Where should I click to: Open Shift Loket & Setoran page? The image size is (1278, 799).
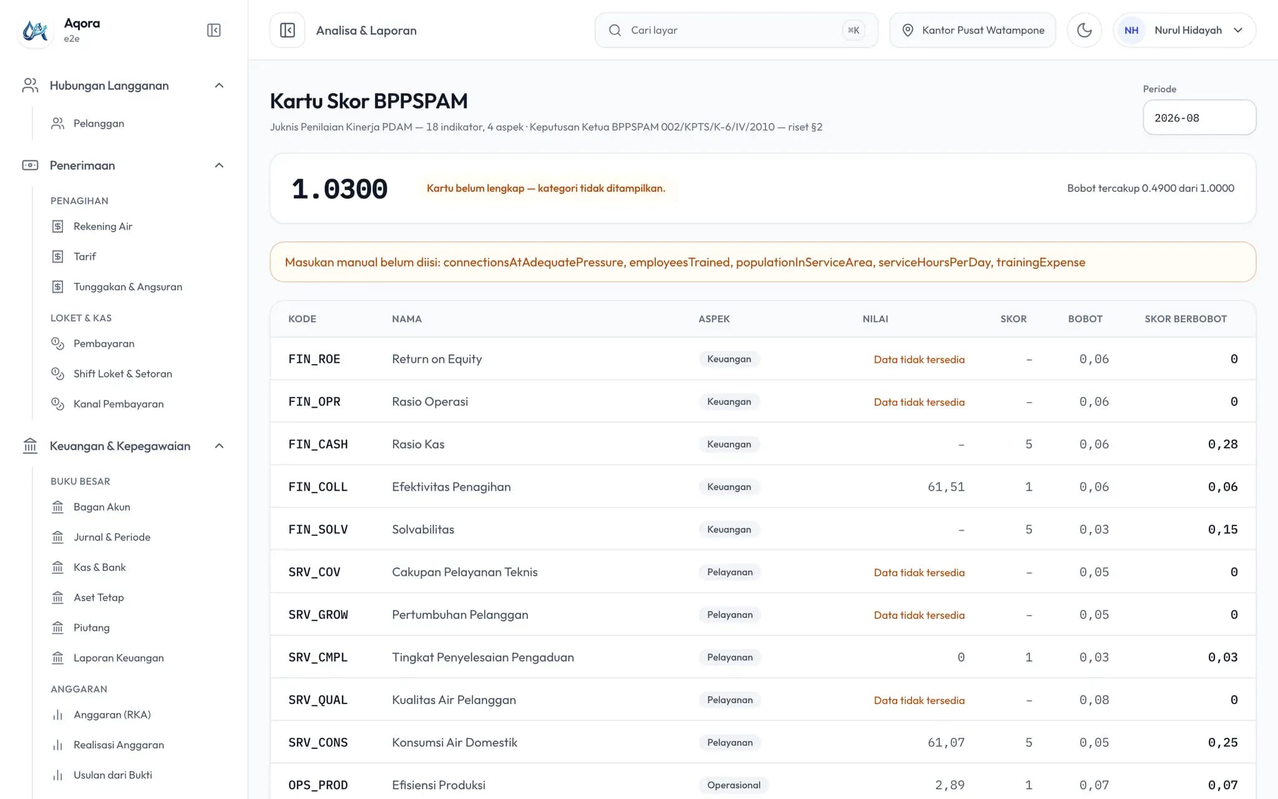[123, 373]
